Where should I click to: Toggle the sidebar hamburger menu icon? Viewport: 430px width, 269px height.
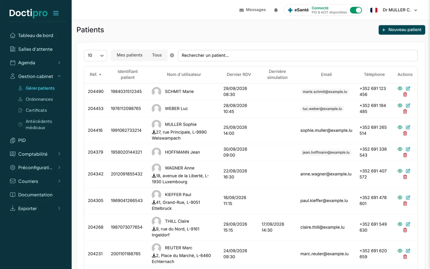[56, 13]
